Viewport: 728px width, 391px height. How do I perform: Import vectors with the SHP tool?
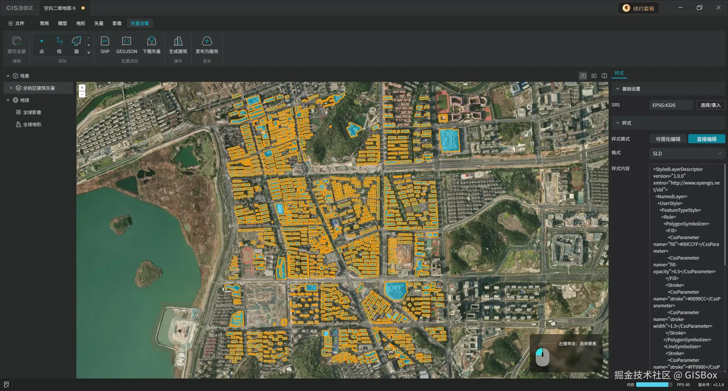point(105,45)
